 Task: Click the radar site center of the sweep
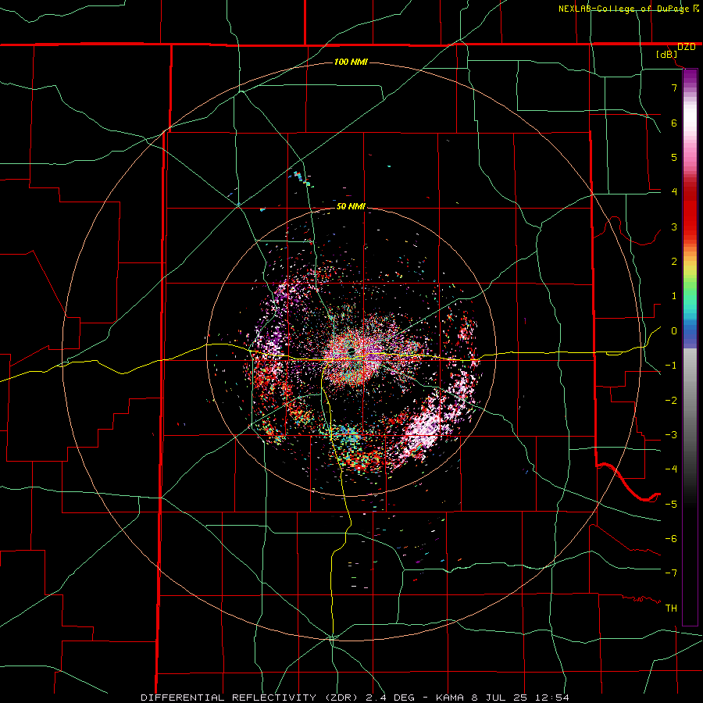(351, 352)
